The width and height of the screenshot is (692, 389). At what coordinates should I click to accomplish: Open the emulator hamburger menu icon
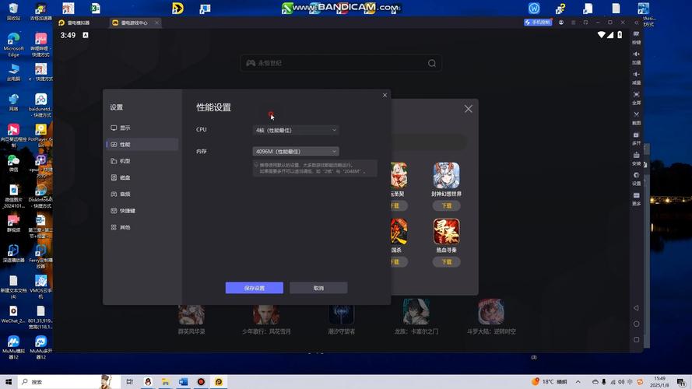pyautogui.click(x=573, y=23)
